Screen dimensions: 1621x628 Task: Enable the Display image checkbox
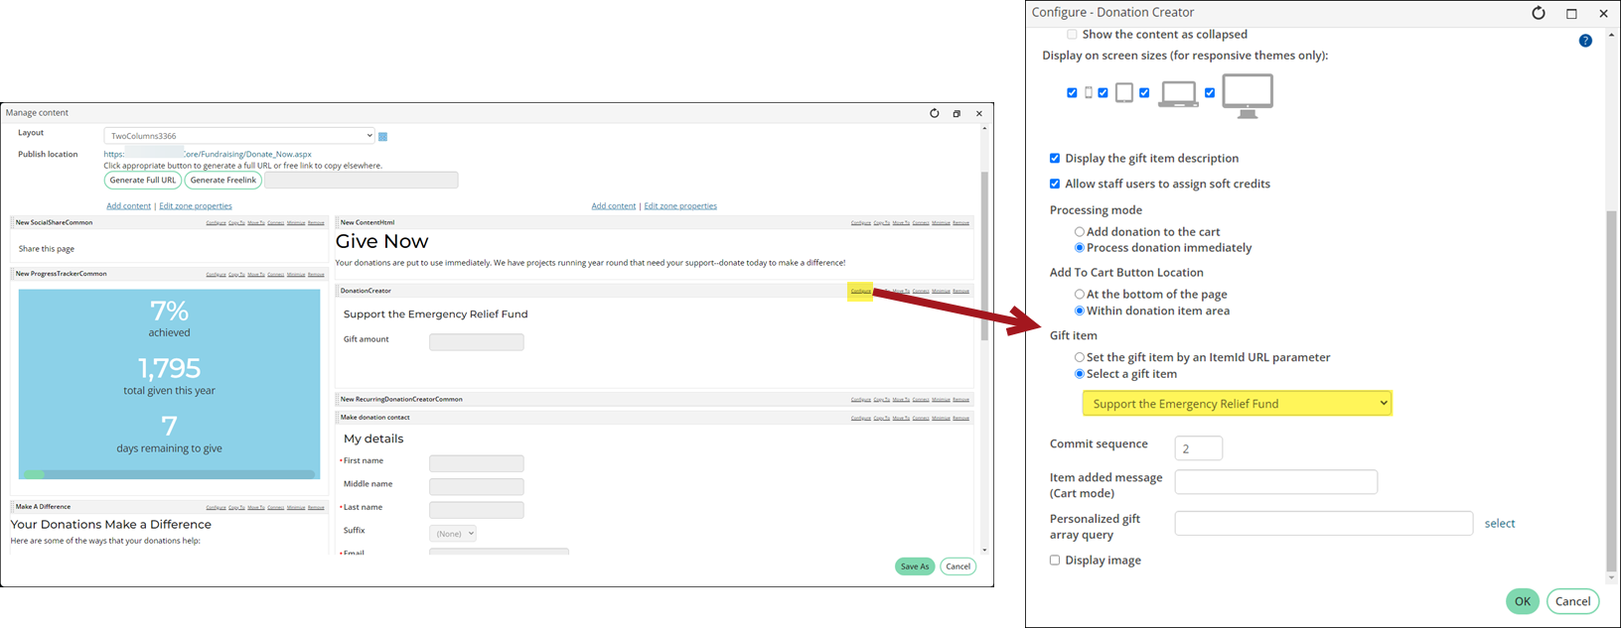1055,561
